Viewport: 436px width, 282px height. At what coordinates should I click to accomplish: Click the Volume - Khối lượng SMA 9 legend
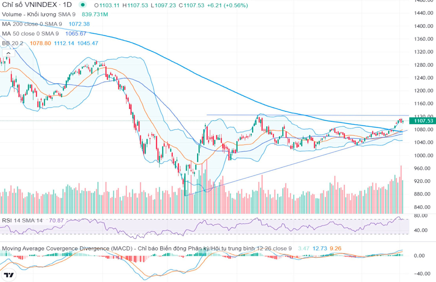(x=39, y=14)
